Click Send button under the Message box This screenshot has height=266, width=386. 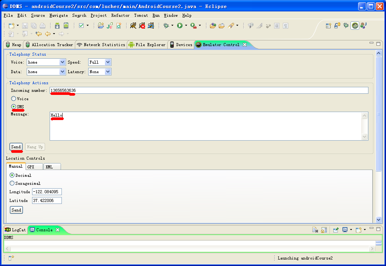16,147
